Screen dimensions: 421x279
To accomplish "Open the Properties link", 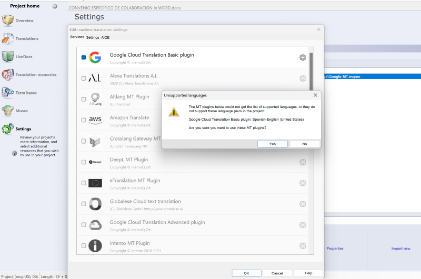I will pyautogui.click(x=335, y=249).
